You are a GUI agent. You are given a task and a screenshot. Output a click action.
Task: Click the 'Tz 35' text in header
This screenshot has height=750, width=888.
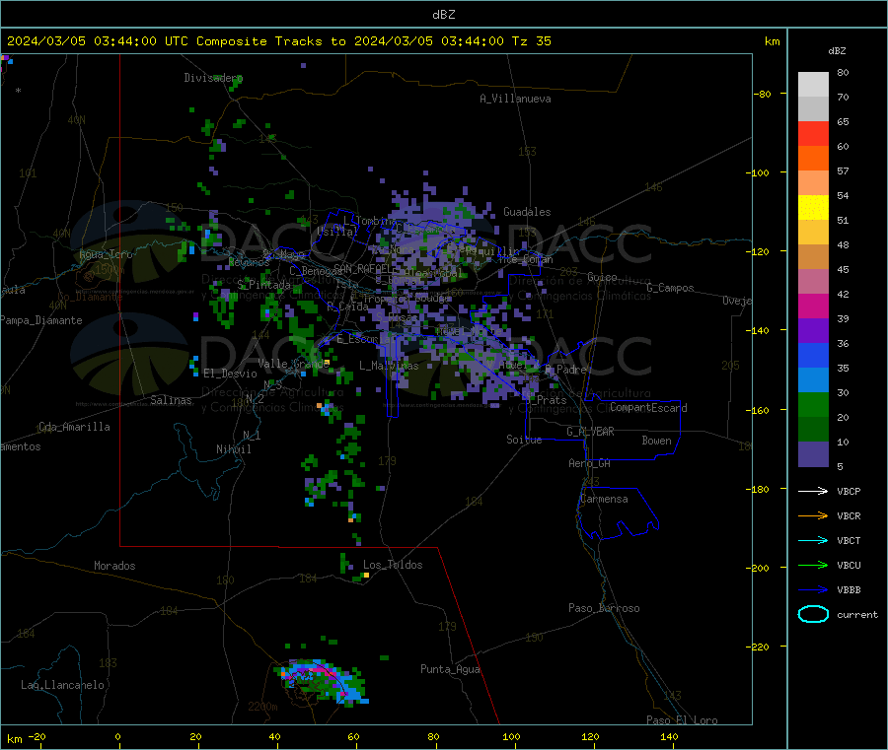tap(531, 41)
